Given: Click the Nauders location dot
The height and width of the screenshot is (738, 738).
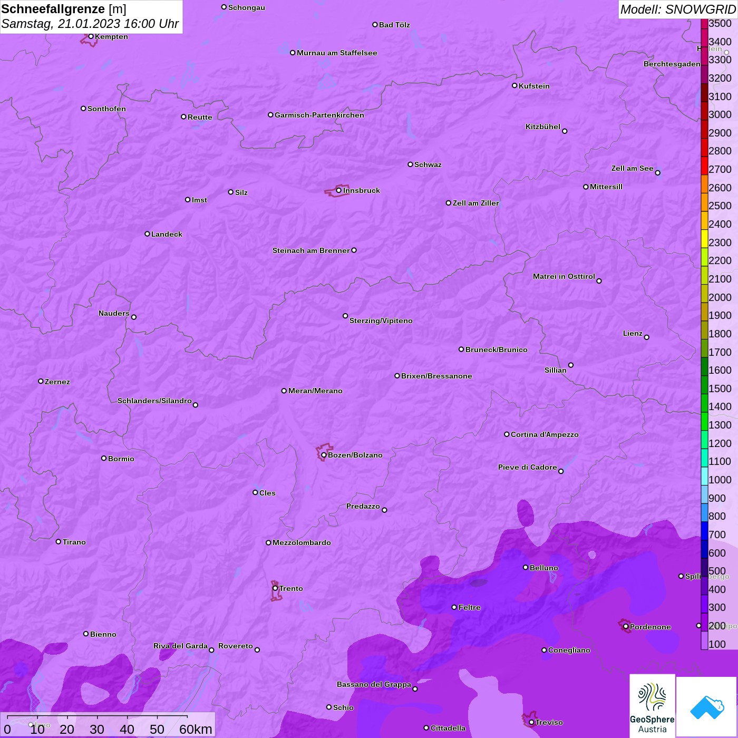Looking at the screenshot, I should click(134, 317).
